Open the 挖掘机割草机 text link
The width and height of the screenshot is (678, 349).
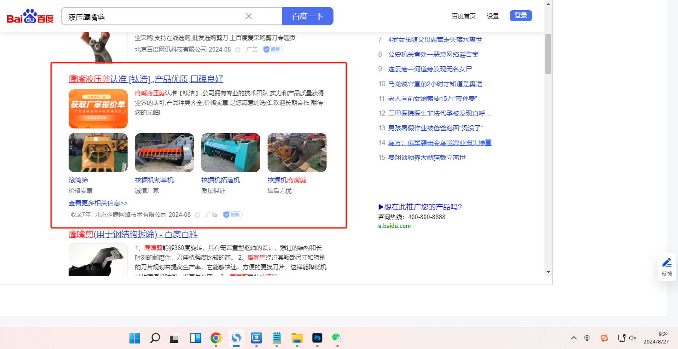pos(154,180)
